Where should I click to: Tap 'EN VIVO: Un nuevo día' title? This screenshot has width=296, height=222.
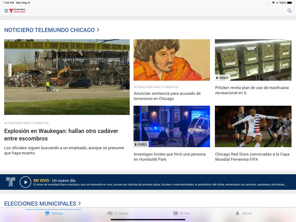click(55, 180)
